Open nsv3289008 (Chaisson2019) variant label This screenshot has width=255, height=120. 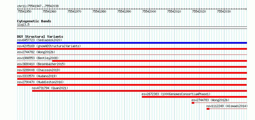click(x=39, y=70)
